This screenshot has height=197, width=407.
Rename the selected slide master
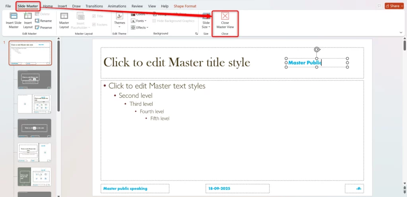(x=43, y=21)
